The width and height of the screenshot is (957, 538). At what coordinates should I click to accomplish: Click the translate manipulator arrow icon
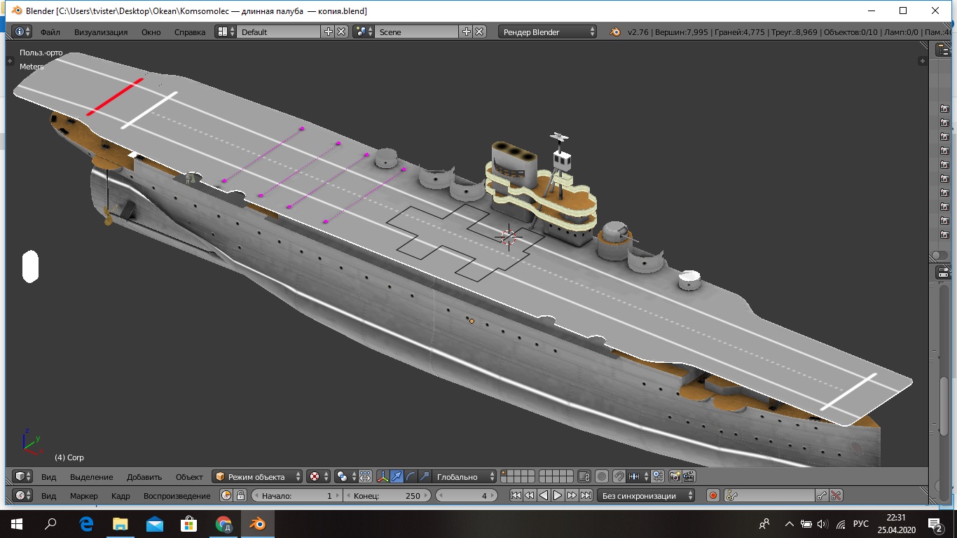point(397,476)
